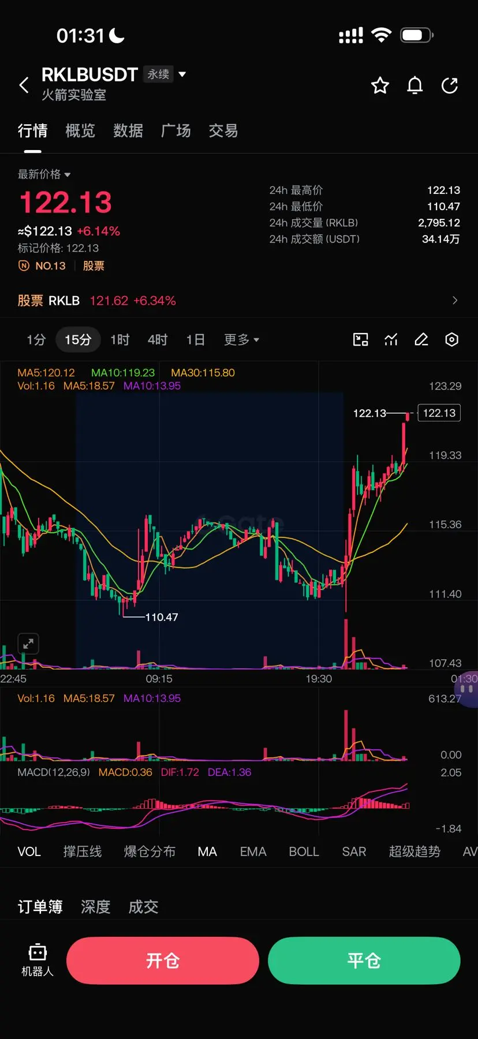
Task: Tap the MA5:120.12 indicator legend
Action: (46, 372)
